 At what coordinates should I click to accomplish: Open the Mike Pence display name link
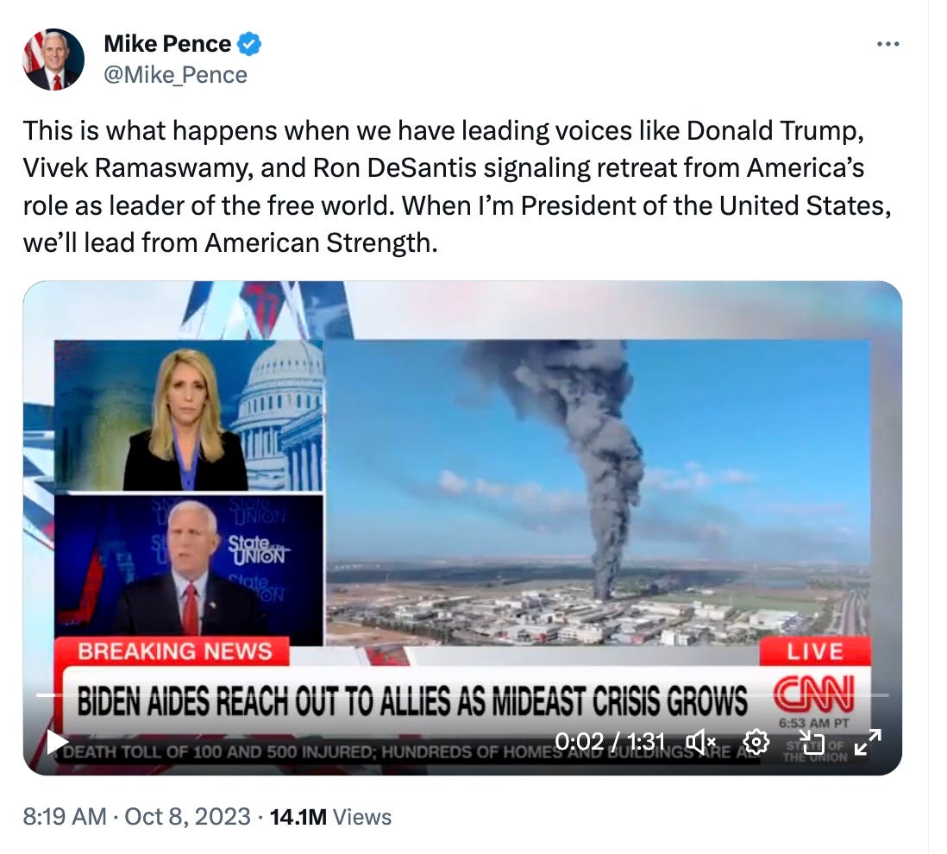coord(167,43)
